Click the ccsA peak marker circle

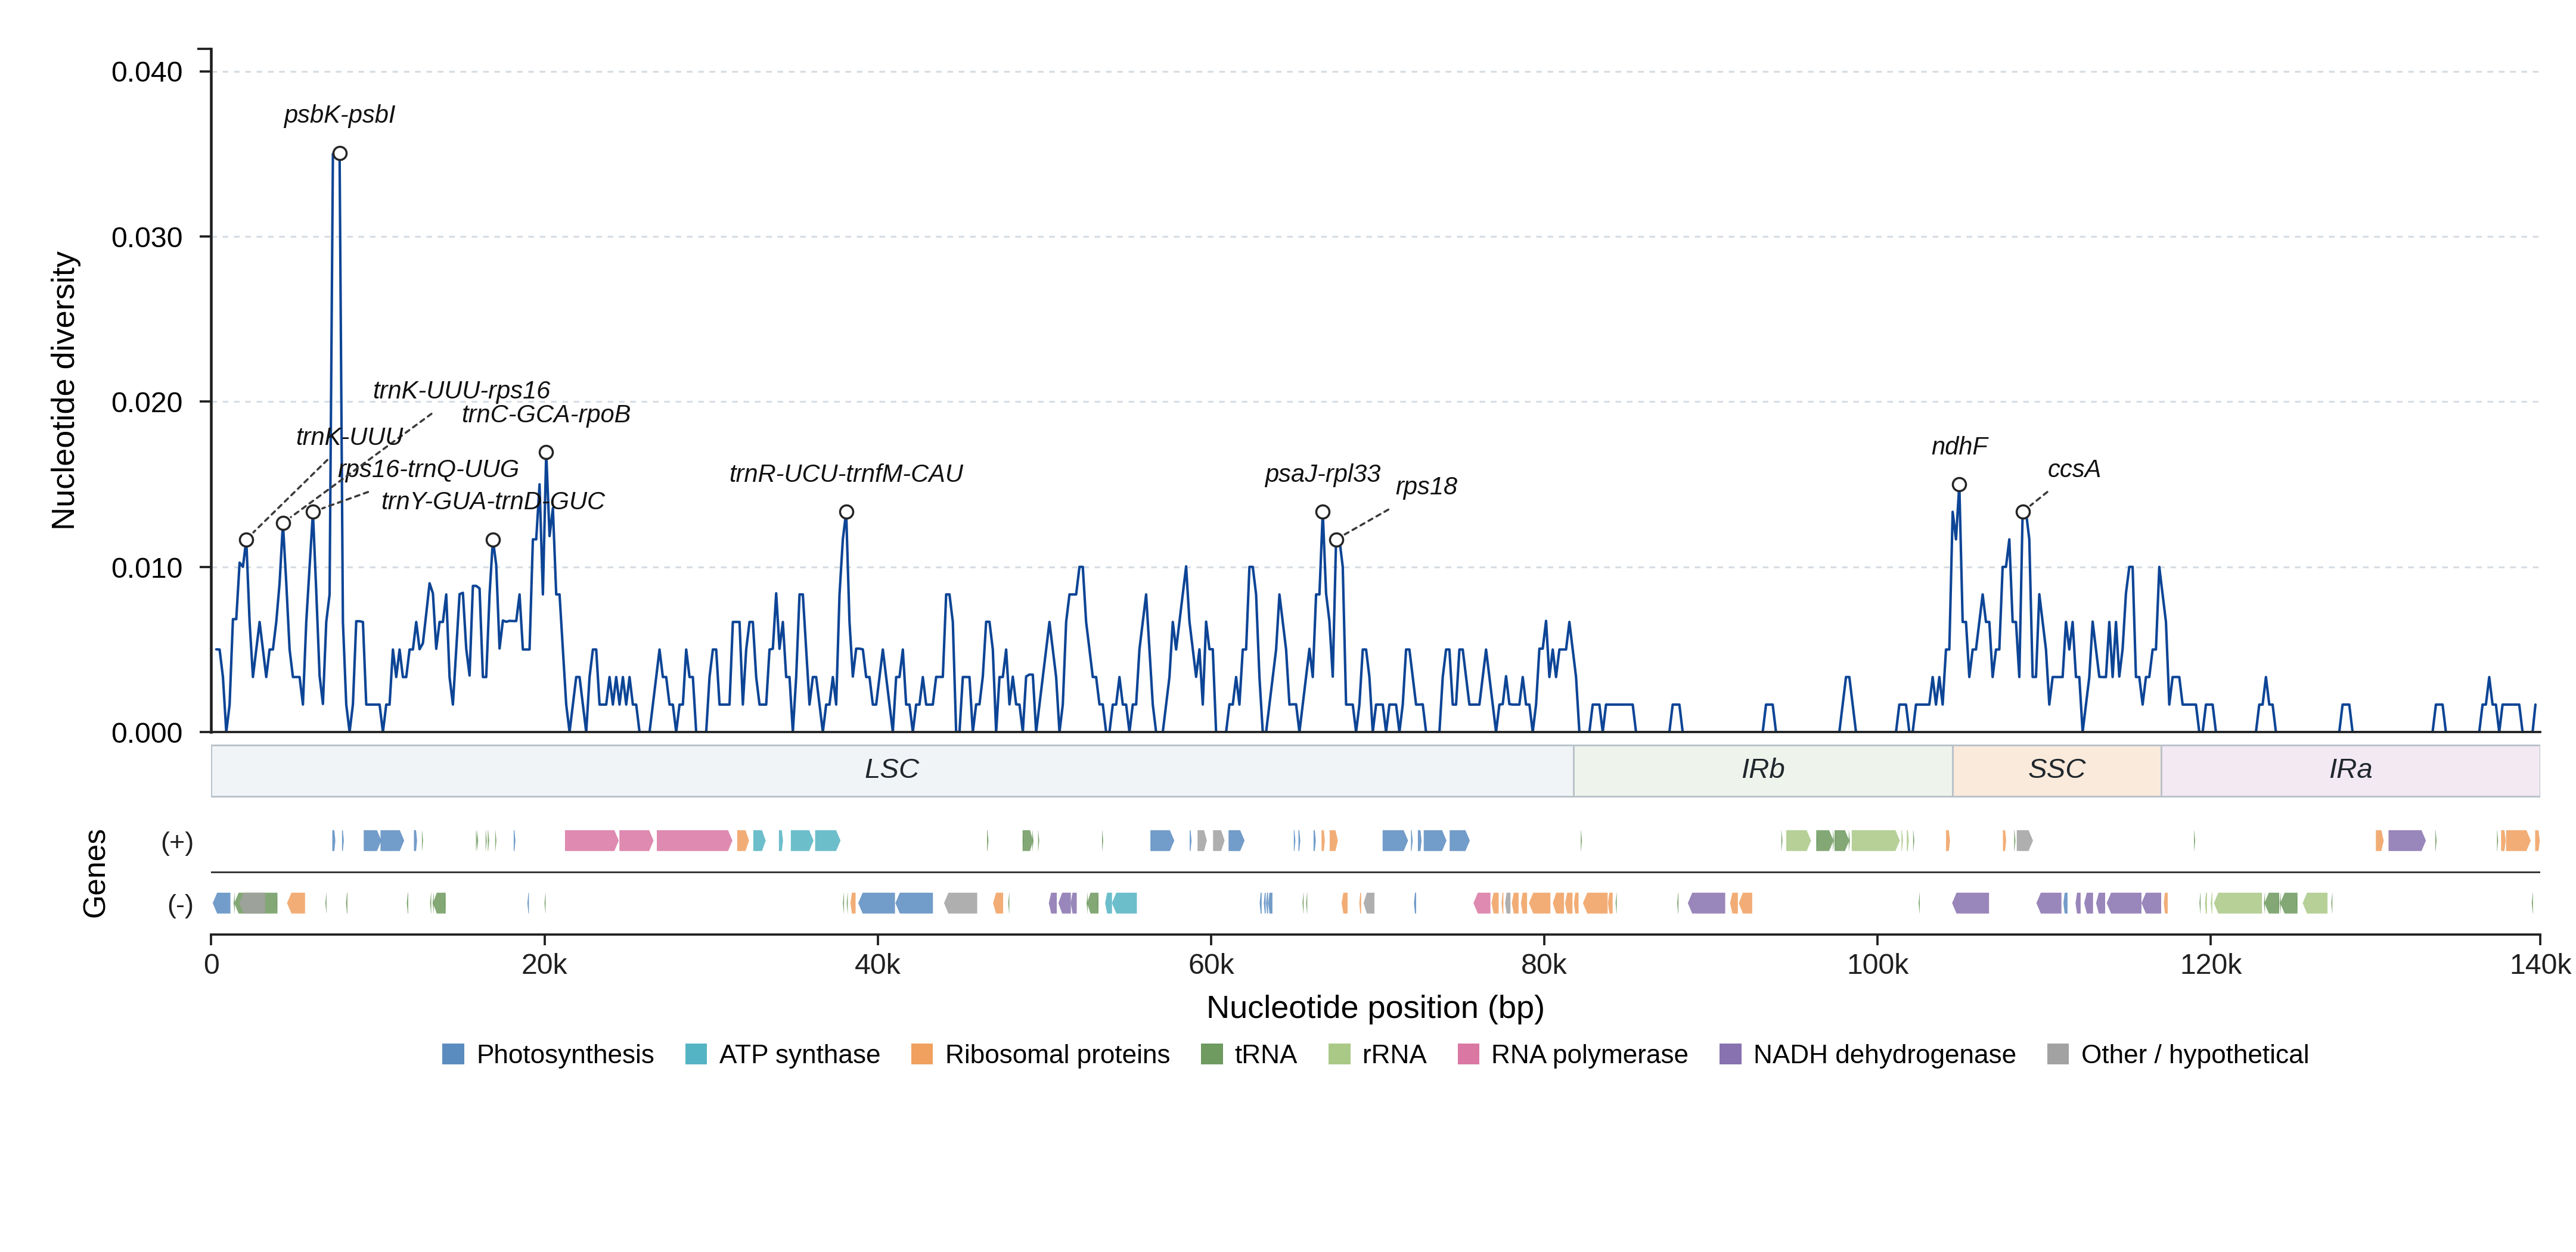(x=2023, y=513)
